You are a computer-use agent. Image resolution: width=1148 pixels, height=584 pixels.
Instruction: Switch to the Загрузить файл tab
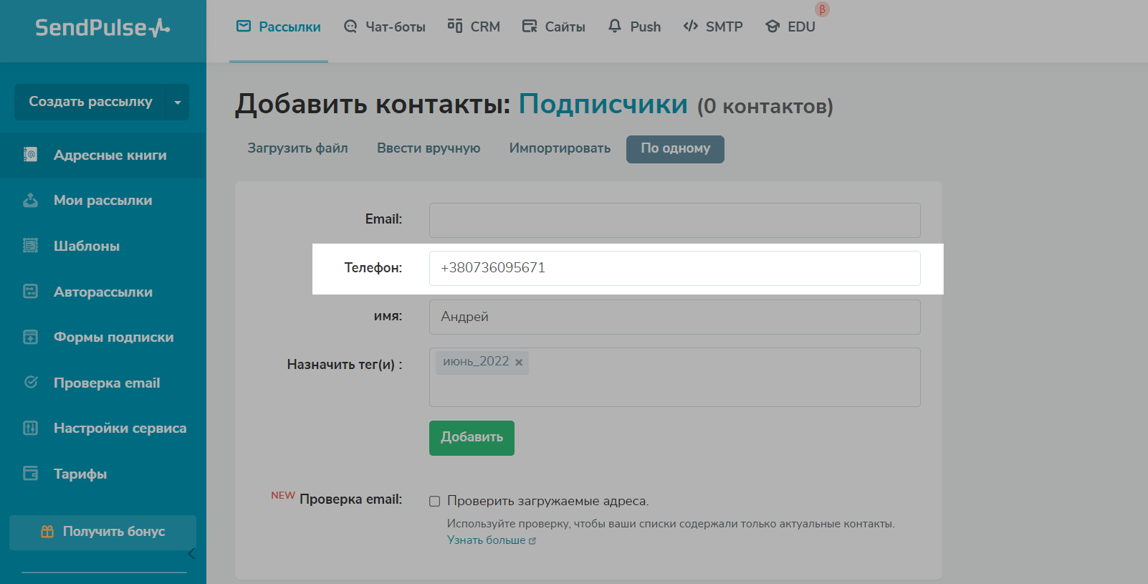tap(297, 148)
